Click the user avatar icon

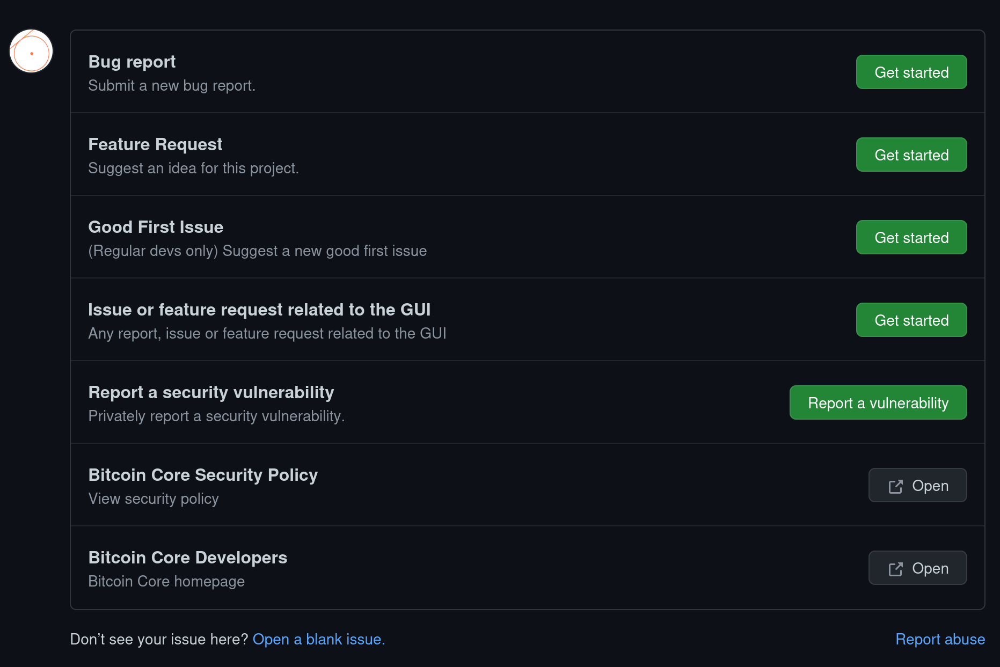(x=31, y=52)
